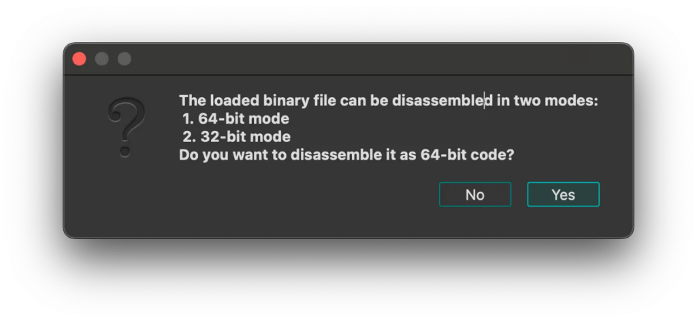The image size is (697, 322).
Task: Confirm 64-bit disassembly with Yes
Action: point(563,194)
